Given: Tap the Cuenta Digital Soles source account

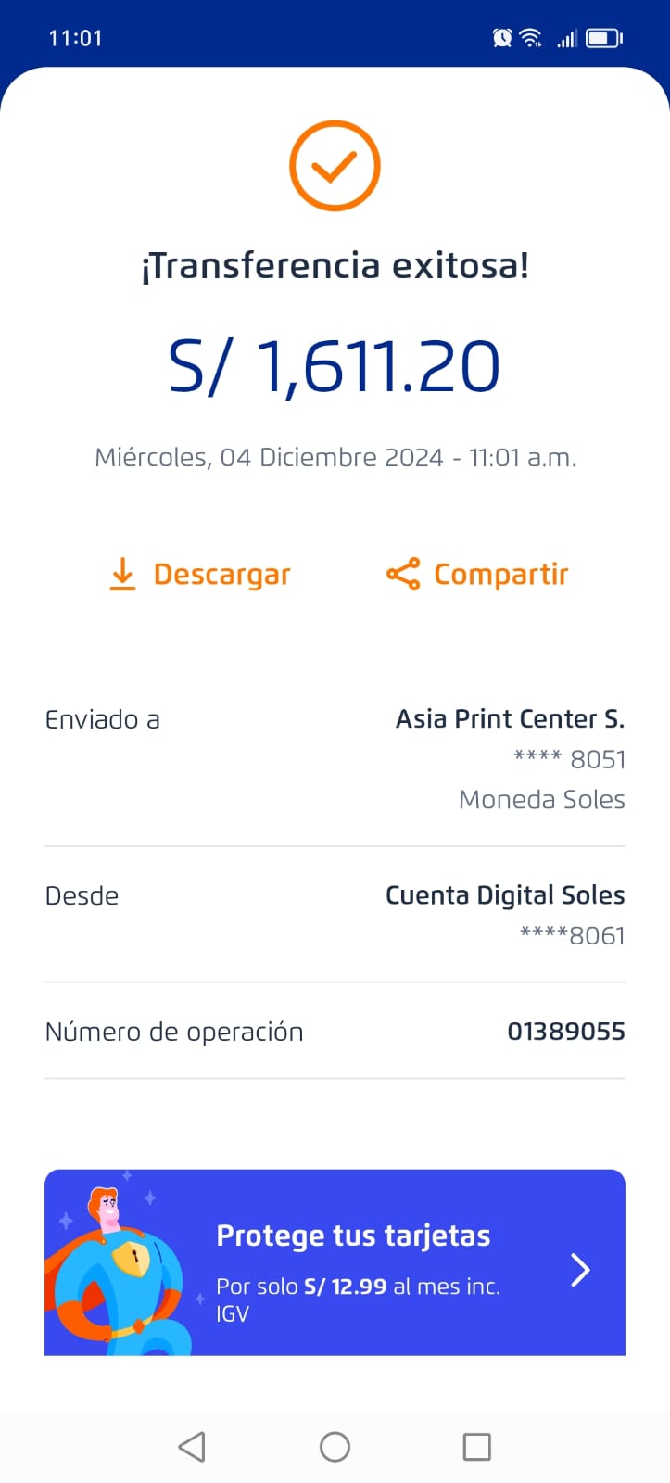Looking at the screenshot, I should pos(505,895).
